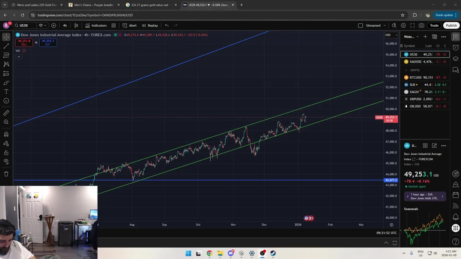Click the Publish button
Screen dimensions: 461x259
pyautogui.click(x=451, y=26)
